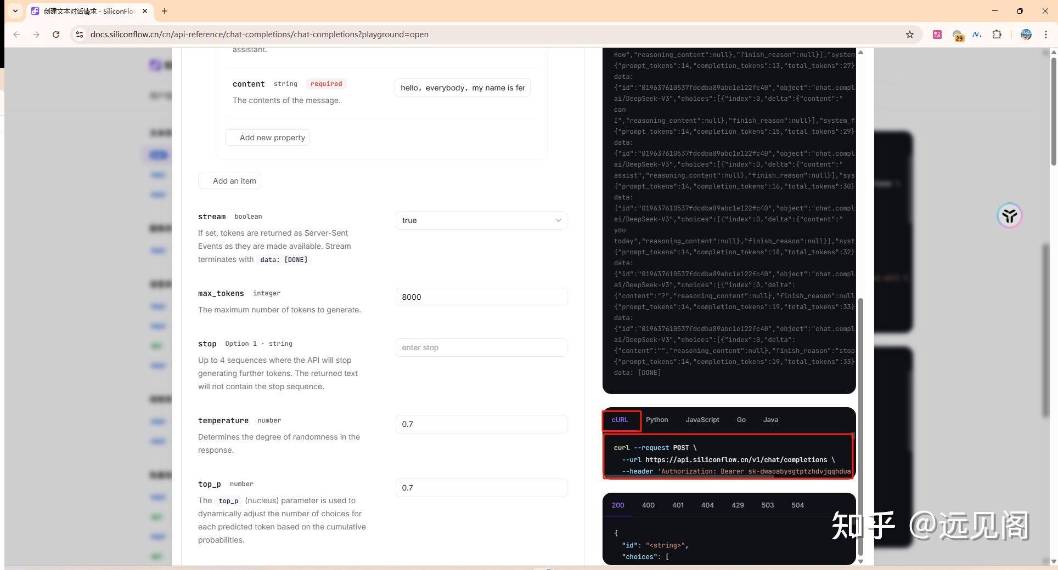Click the 'data: [DONE]' response line
This screenshot has width=1058, height=570.
click(637, 373)
